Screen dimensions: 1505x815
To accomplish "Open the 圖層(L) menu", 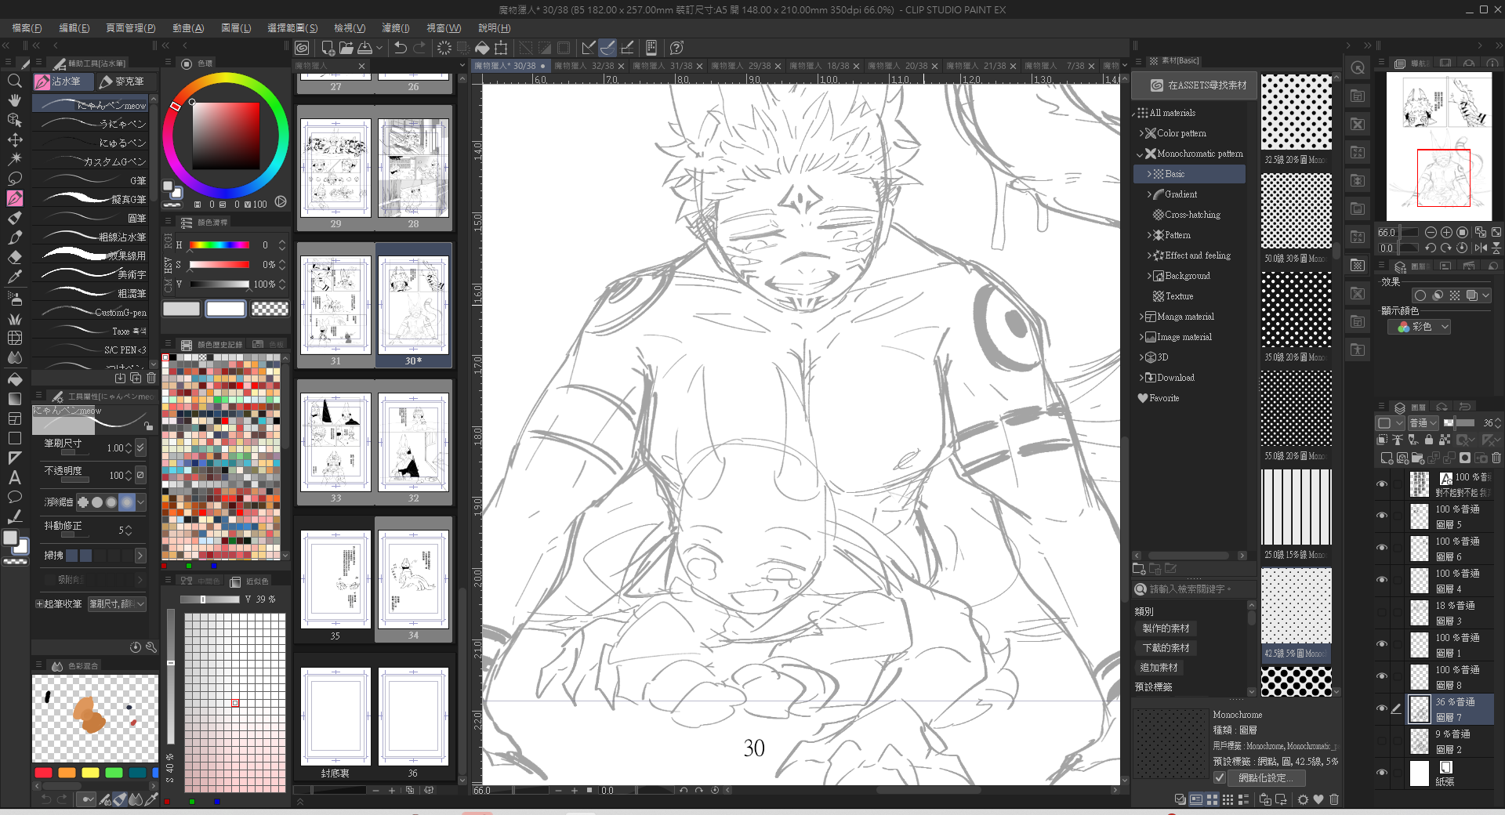I will point(236,27).
